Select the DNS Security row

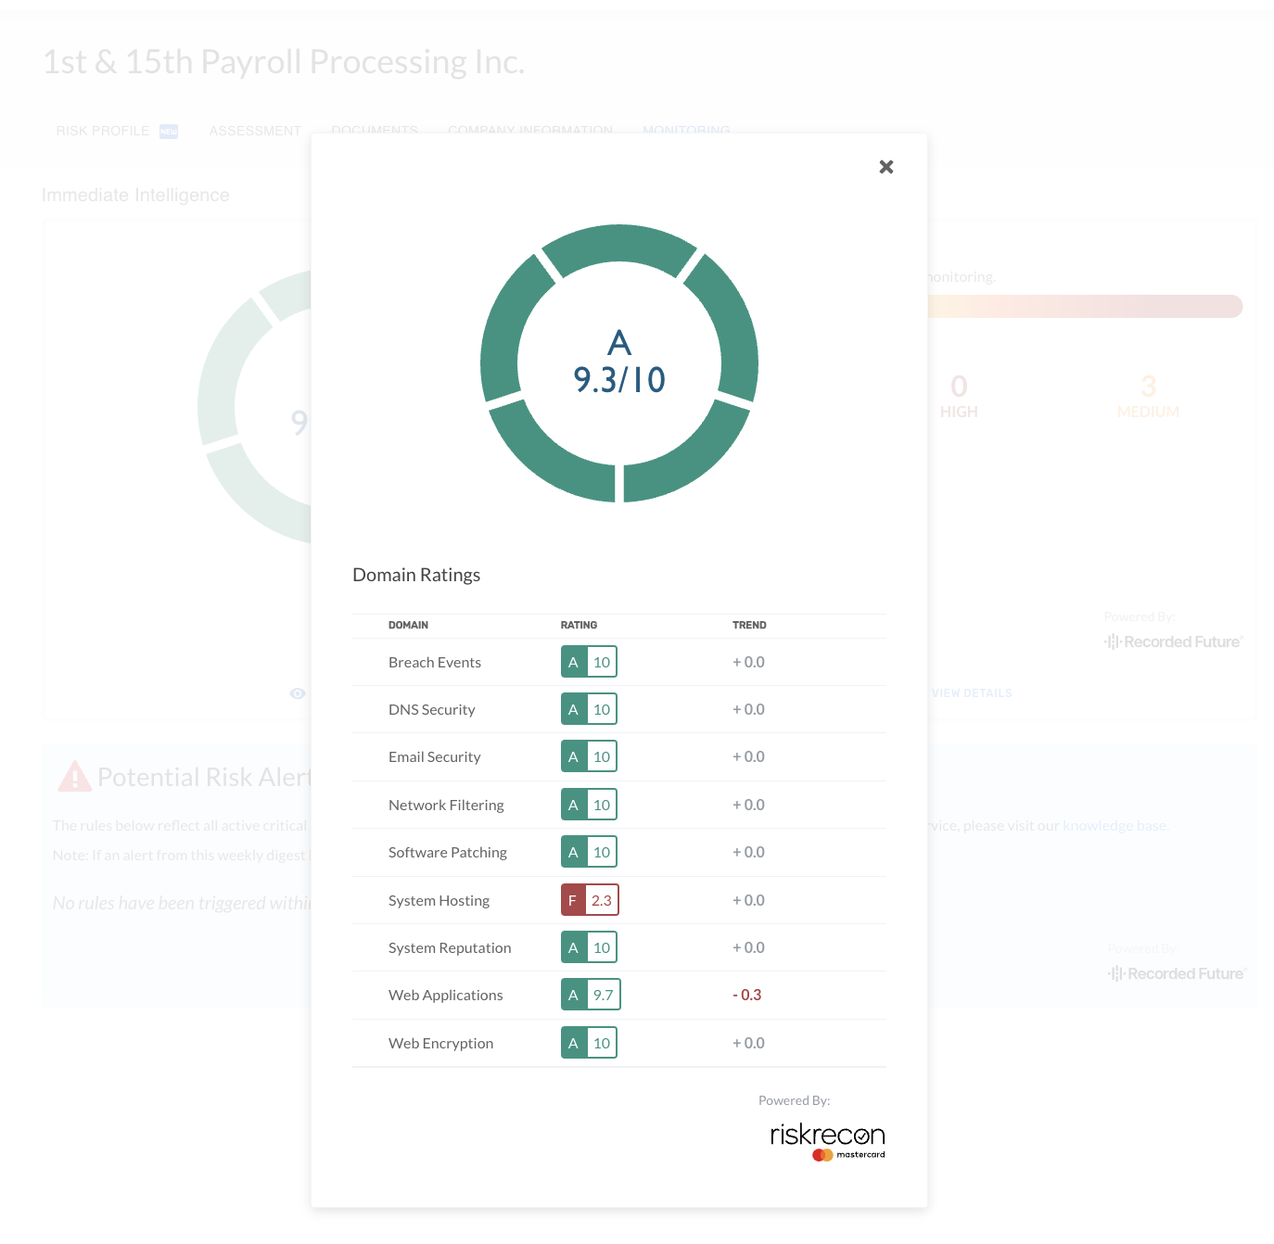point(432,709)
